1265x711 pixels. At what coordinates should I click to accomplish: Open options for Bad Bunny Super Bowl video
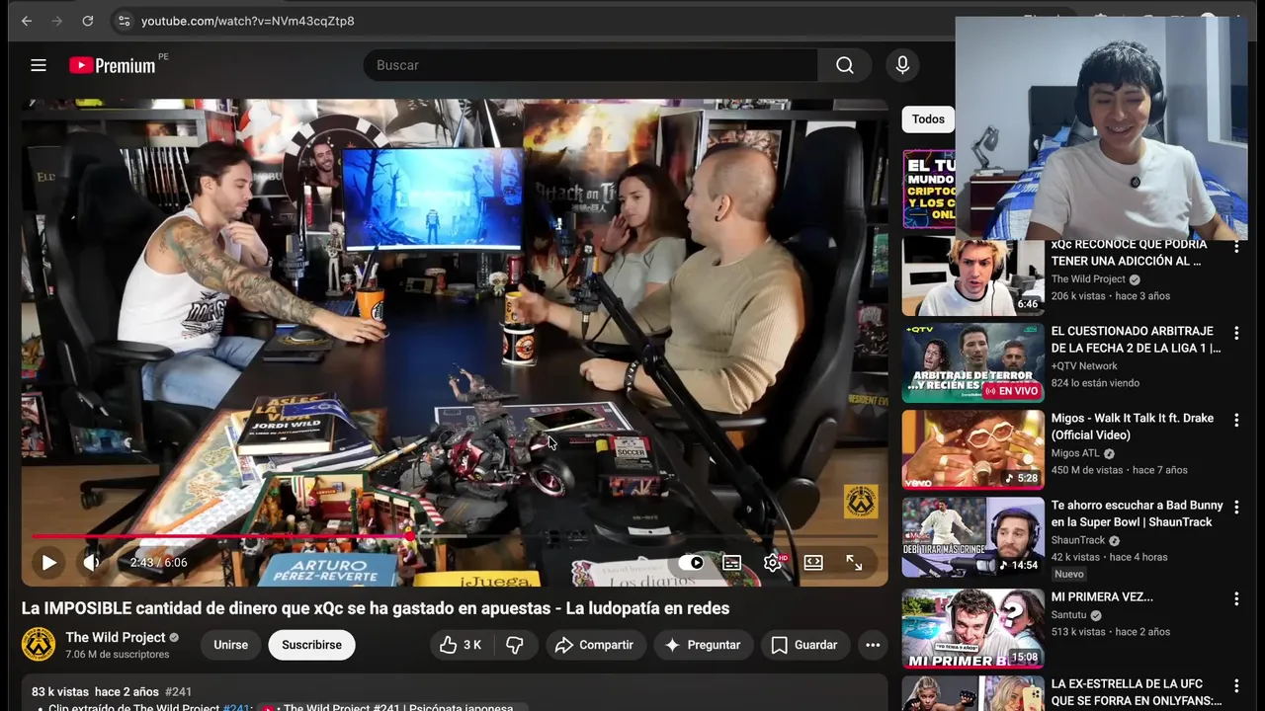1236,508
